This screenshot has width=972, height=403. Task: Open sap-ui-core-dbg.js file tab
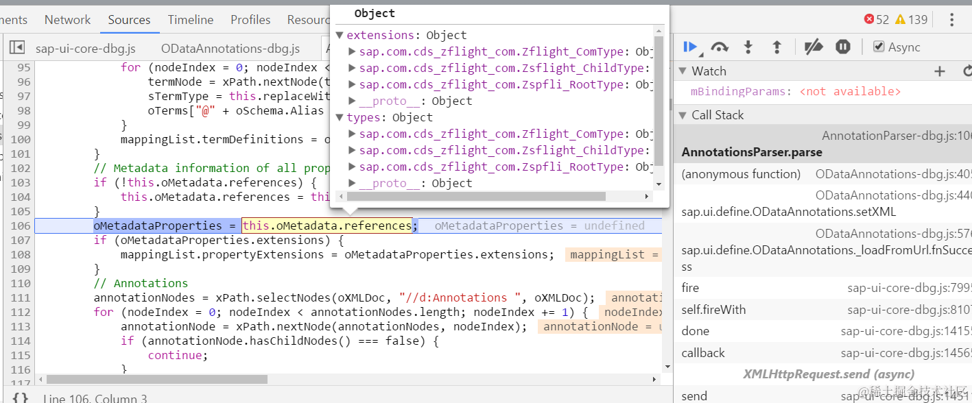[86, 49]
